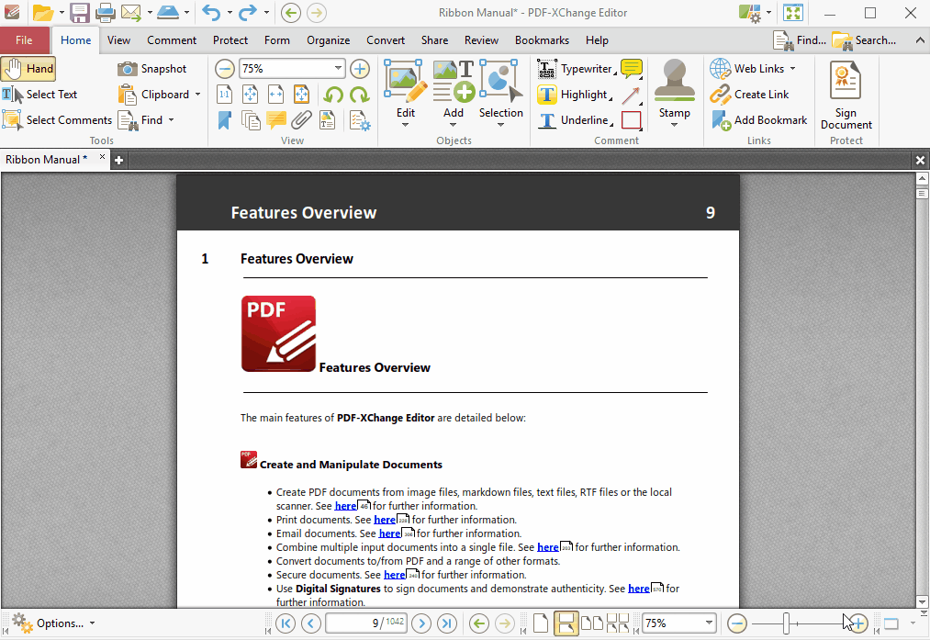Click the Print icon in quick access toolbar
This screenshot has width=930, height=640.
pos(106,13)
